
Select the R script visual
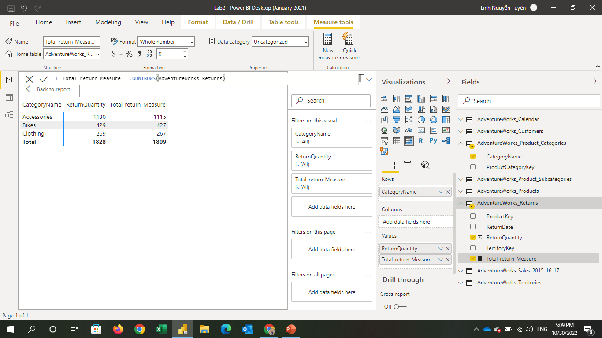tap(421, 141)
